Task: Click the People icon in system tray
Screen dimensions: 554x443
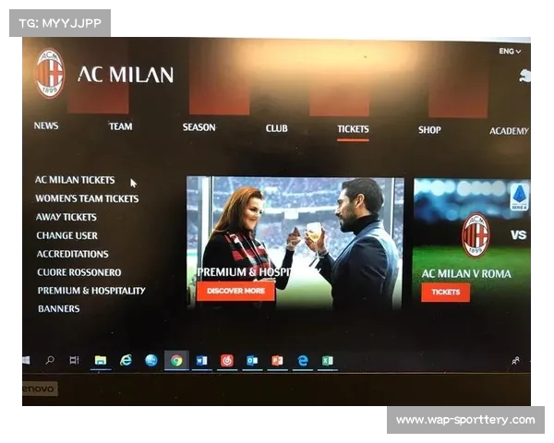Action: tap(515, 361)
